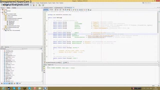Click Rerun icon in output panel
This screenshot has width=160, height=90.
click(x=44, y=66)
